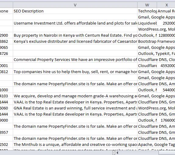
Task: Select the revenue cell starting 292000
Action: coord(166,23)
